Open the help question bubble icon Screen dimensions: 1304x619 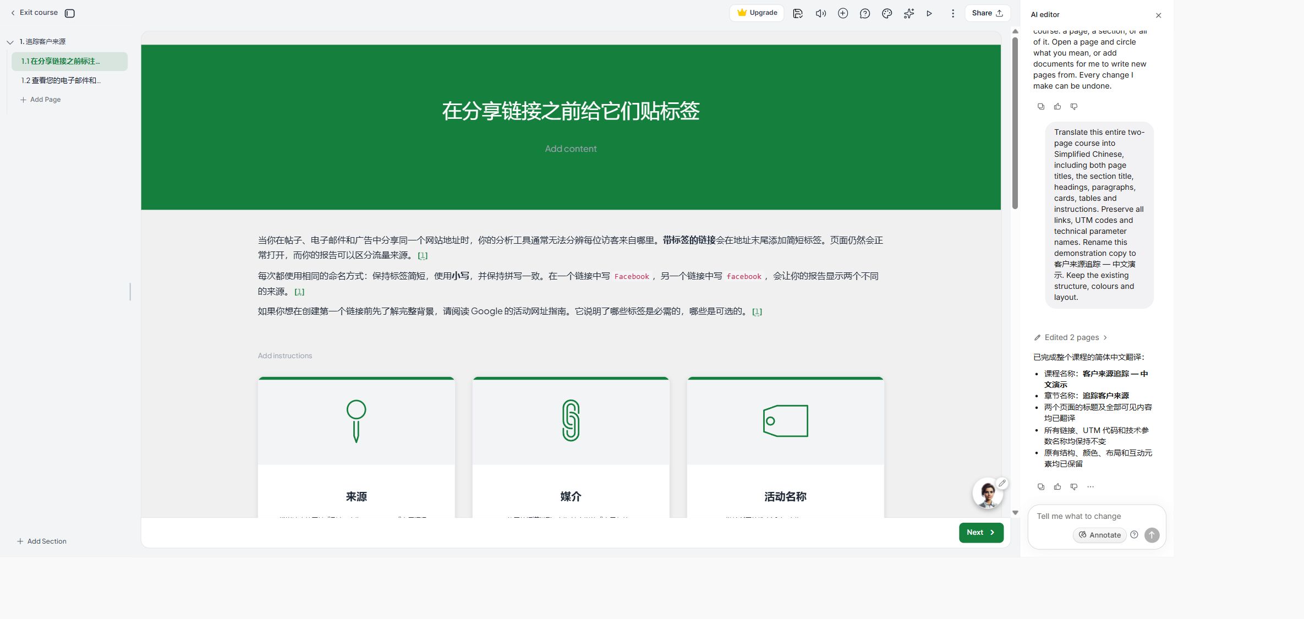865,13
